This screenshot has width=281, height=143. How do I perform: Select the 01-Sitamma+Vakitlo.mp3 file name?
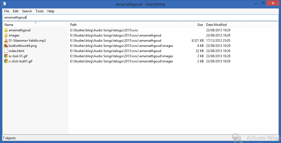[x=27, y=40]
